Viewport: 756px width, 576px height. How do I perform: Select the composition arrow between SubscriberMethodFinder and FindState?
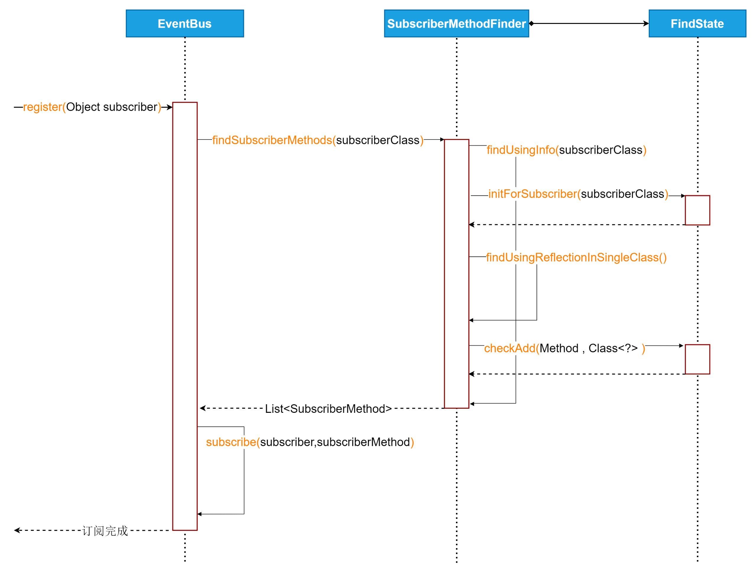pyautogui.click(x=589, y=23)
